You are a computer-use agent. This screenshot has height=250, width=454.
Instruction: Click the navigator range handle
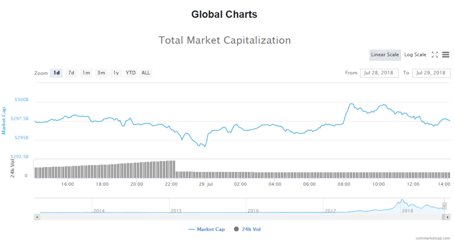coord(444,206)
